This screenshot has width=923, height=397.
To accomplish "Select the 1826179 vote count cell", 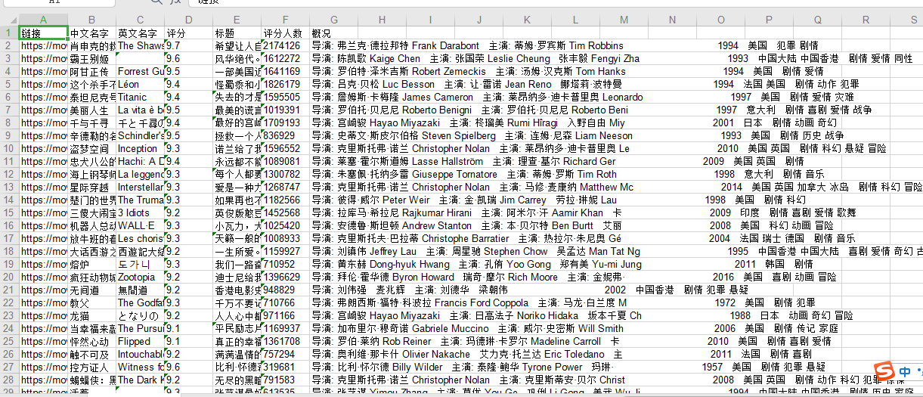I will pyautogui.click(x=286, y=84).
